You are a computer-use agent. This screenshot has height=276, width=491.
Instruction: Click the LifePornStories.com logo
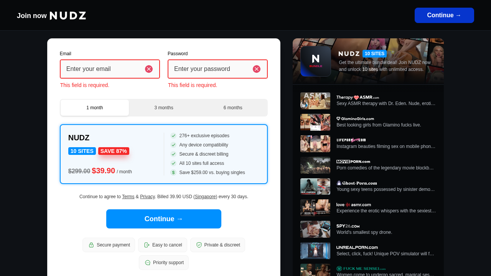351,140
